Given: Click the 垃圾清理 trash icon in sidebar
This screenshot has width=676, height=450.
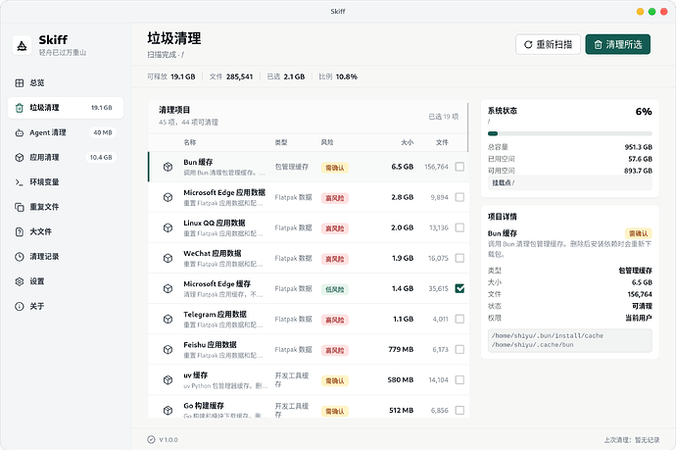Looking at the screenshot, I should coord(20,108).
